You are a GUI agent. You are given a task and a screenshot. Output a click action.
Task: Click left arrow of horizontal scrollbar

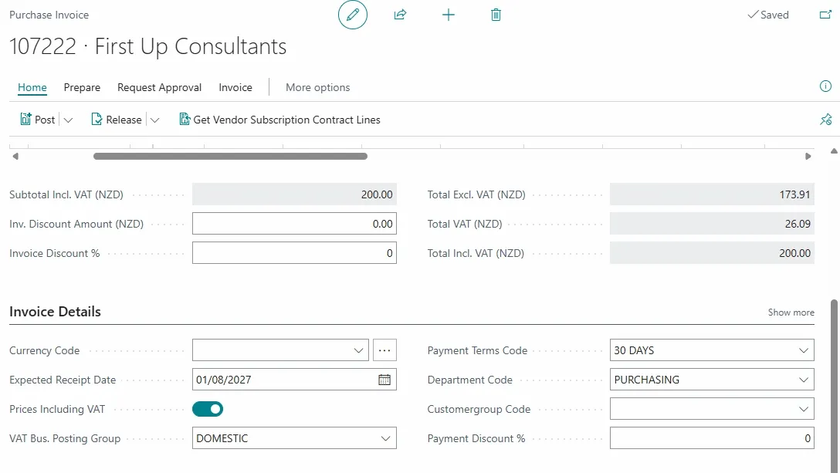tap(15, 157)
